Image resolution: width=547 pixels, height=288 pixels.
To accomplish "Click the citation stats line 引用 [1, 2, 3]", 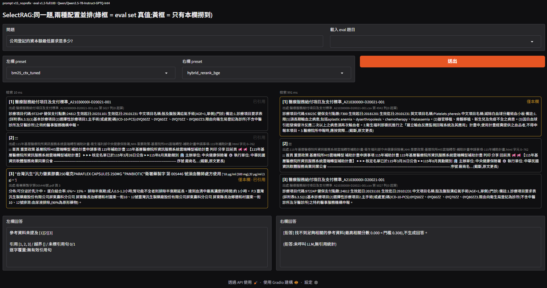I will point(42,244).
